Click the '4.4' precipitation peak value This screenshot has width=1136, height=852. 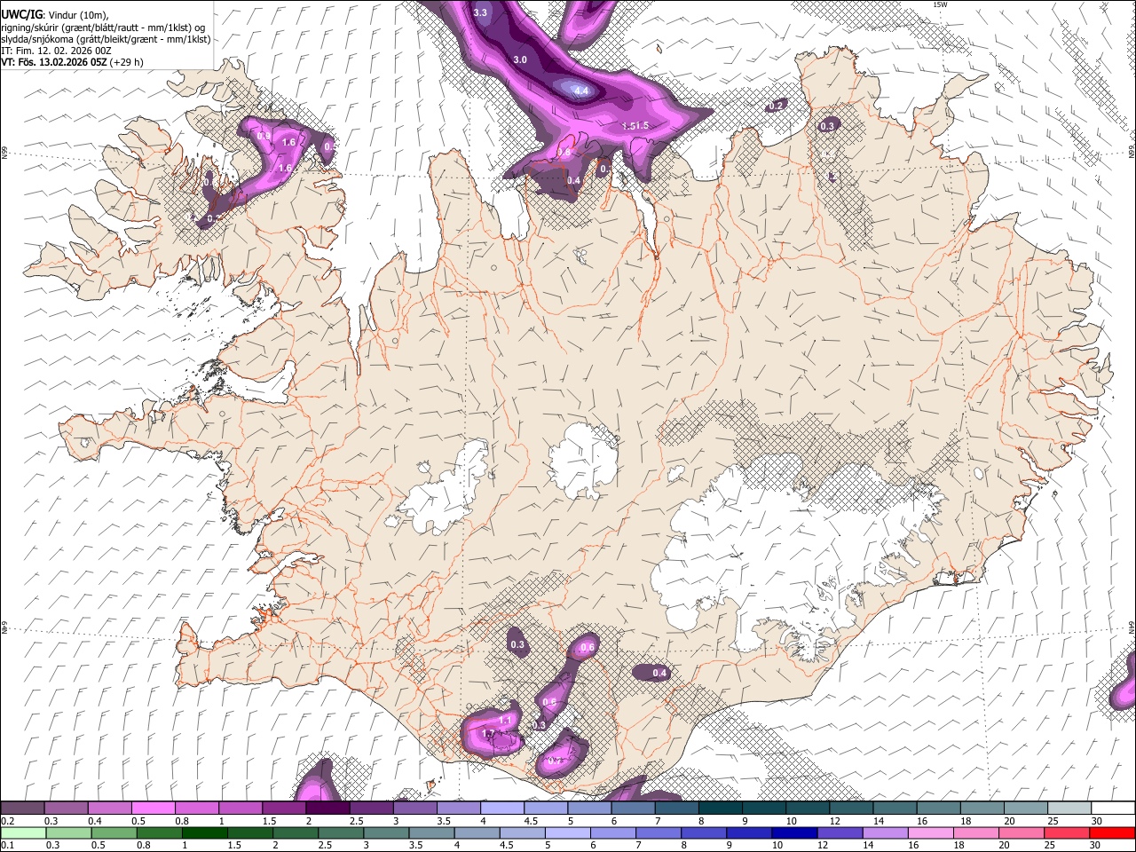(581, 91)
